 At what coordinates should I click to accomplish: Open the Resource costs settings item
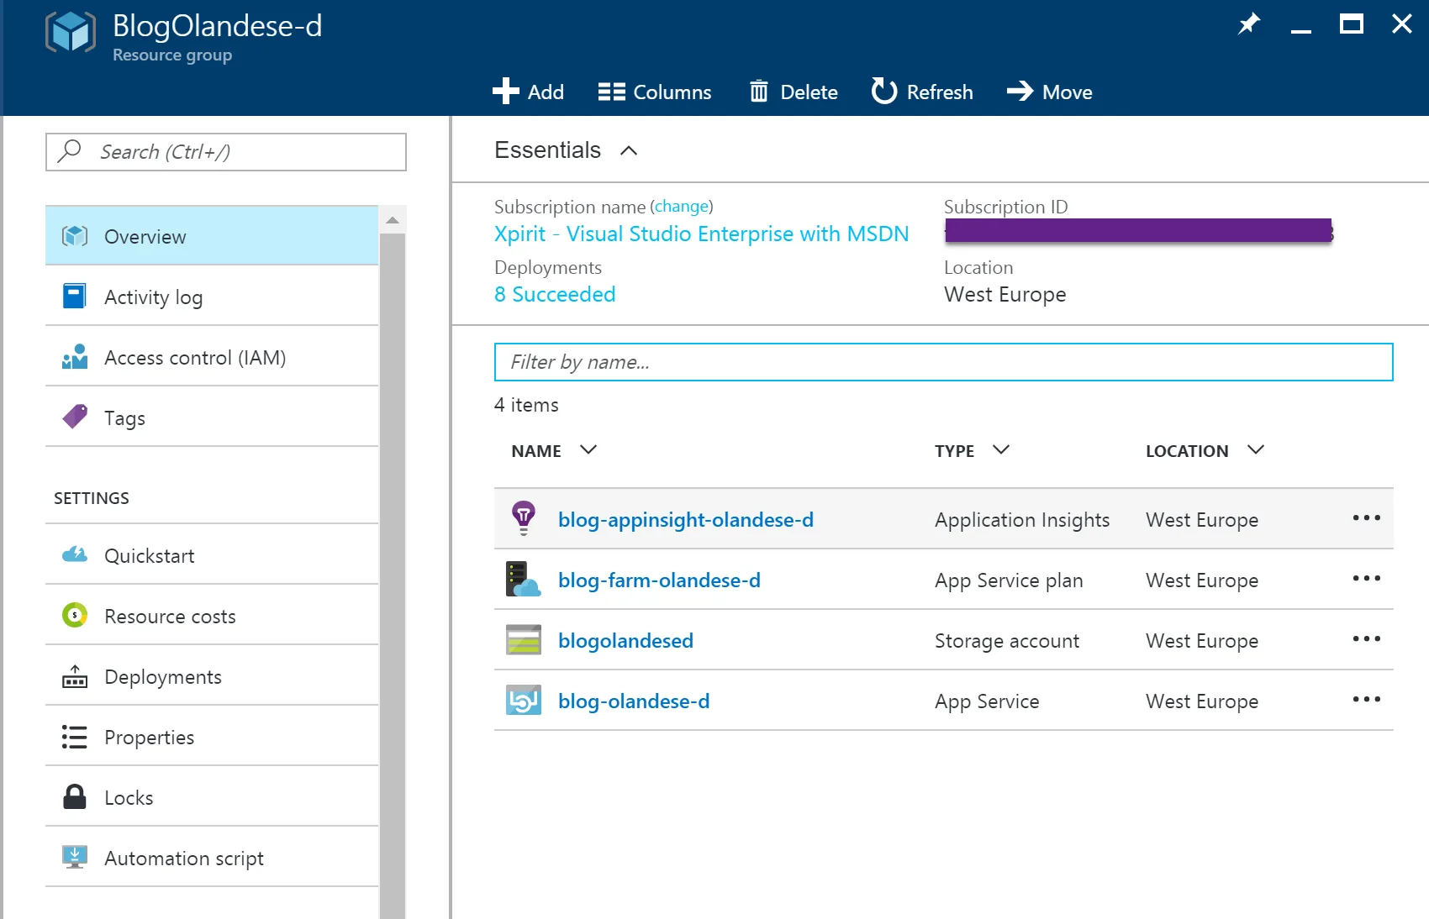[212, 616]
